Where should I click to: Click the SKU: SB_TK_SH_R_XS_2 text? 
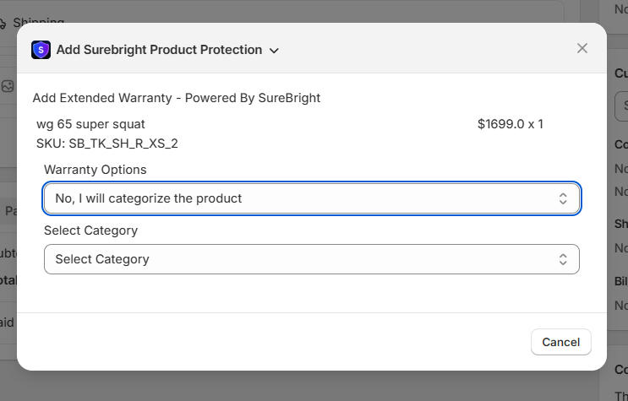pos(107,144)
